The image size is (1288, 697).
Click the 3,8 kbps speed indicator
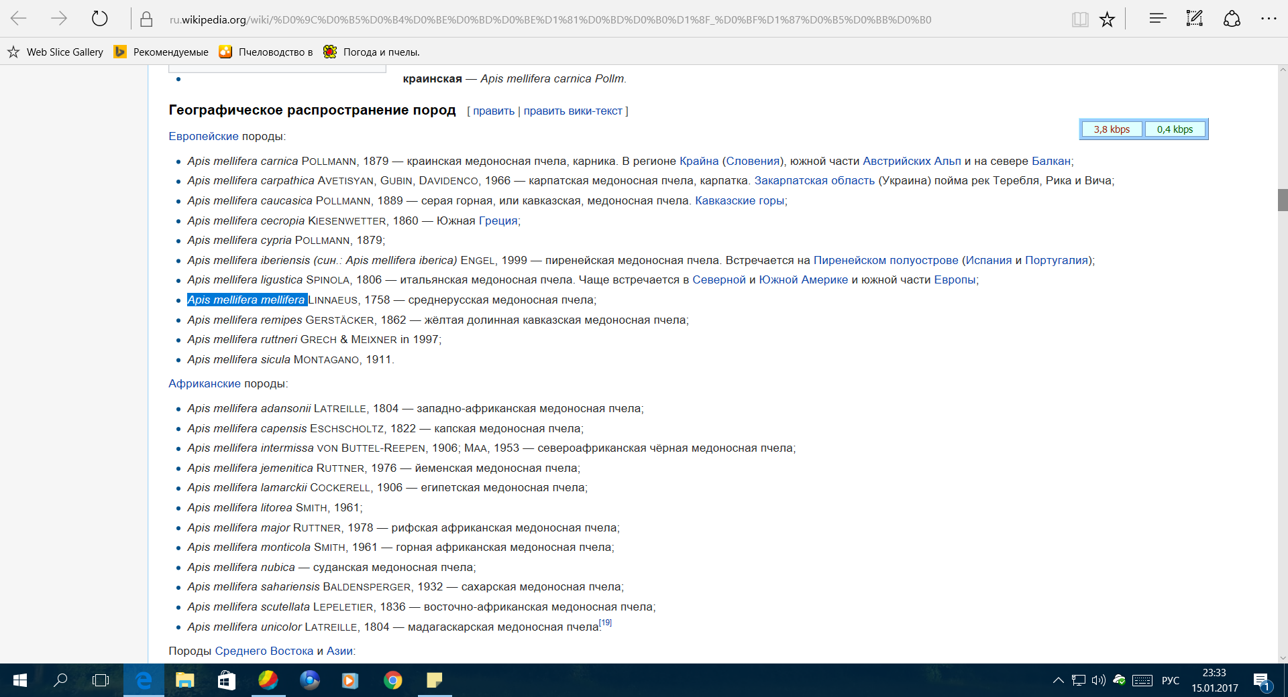(x=1112, y=129)
